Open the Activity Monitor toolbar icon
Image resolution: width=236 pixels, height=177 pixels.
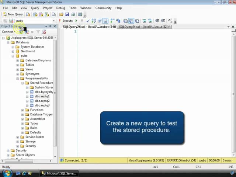[x=80, y=14]
